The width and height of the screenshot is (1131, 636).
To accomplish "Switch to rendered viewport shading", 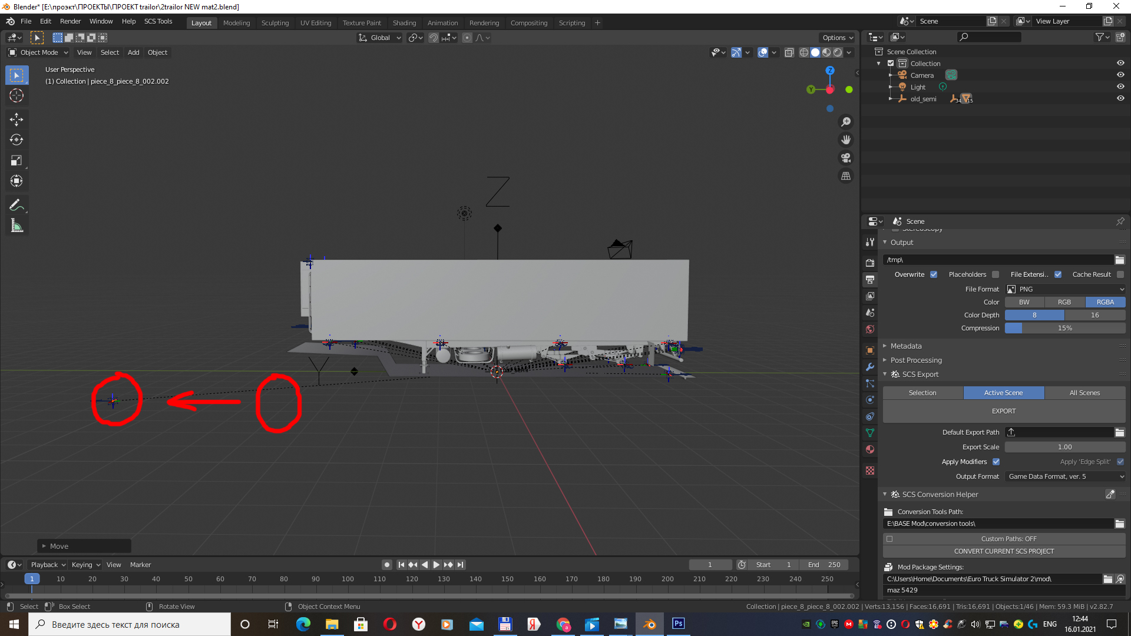I will tap(838, 52).
